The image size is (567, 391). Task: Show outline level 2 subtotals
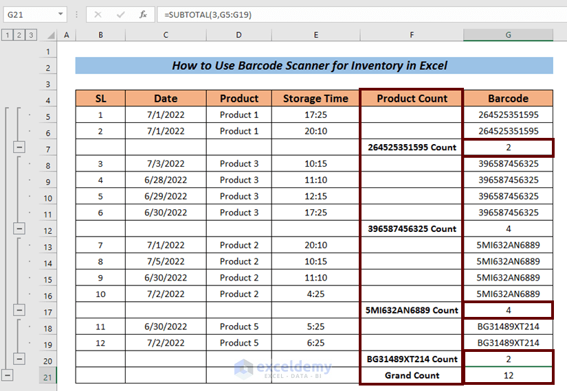point(19,35)
